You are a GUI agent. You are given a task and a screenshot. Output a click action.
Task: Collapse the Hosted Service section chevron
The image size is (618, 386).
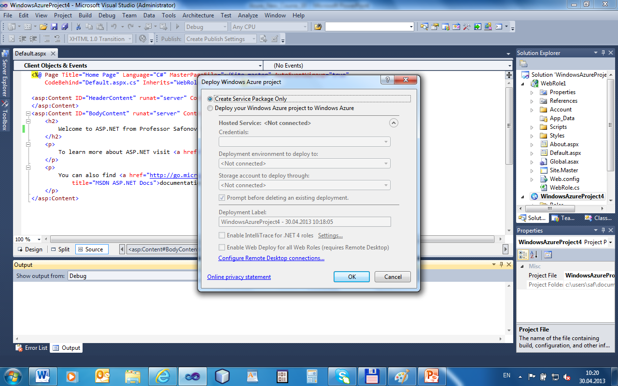pyautogui.click(x=393, y=123)
